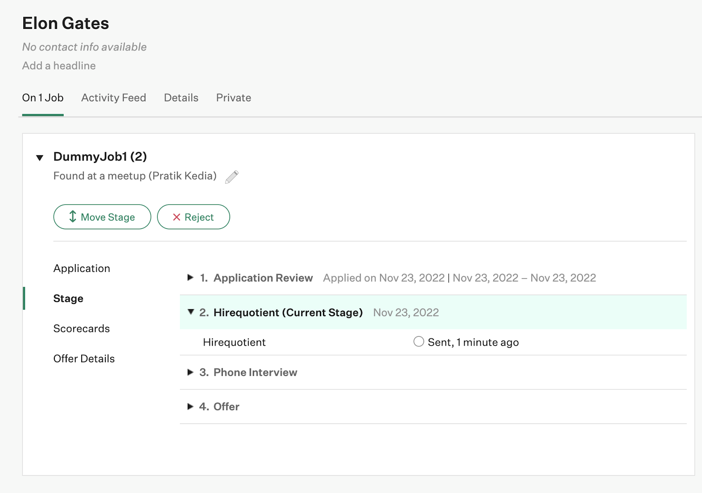
Task: Expand the Phone Interview stage
Action: point(190,372)
